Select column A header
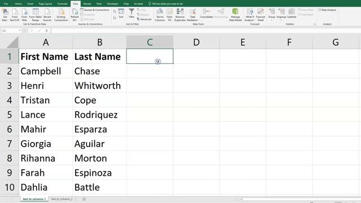Screen dimensions: 361x203 46,42
